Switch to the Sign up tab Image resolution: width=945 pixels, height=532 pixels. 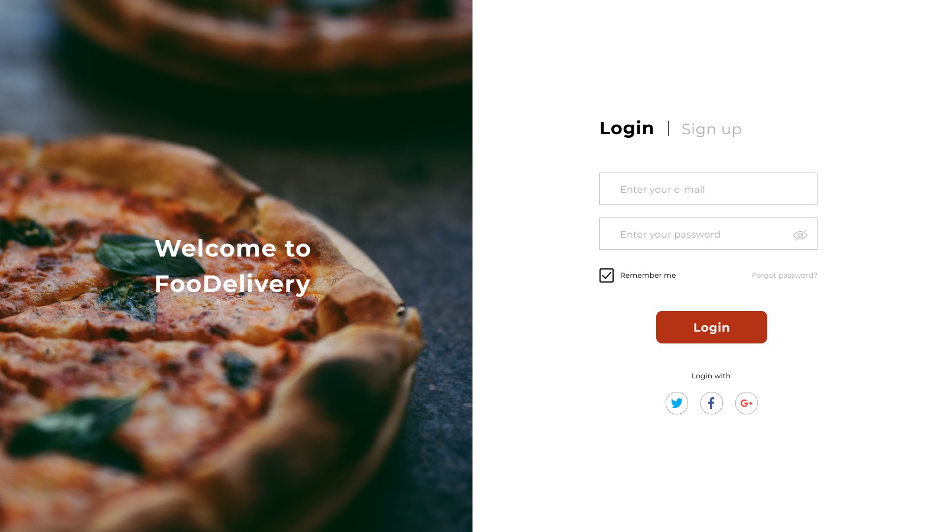tap(712, 129)
